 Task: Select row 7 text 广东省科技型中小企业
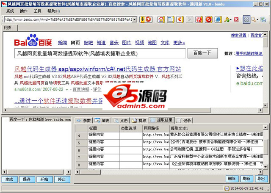pyautogui.click(x=216, y=156)
